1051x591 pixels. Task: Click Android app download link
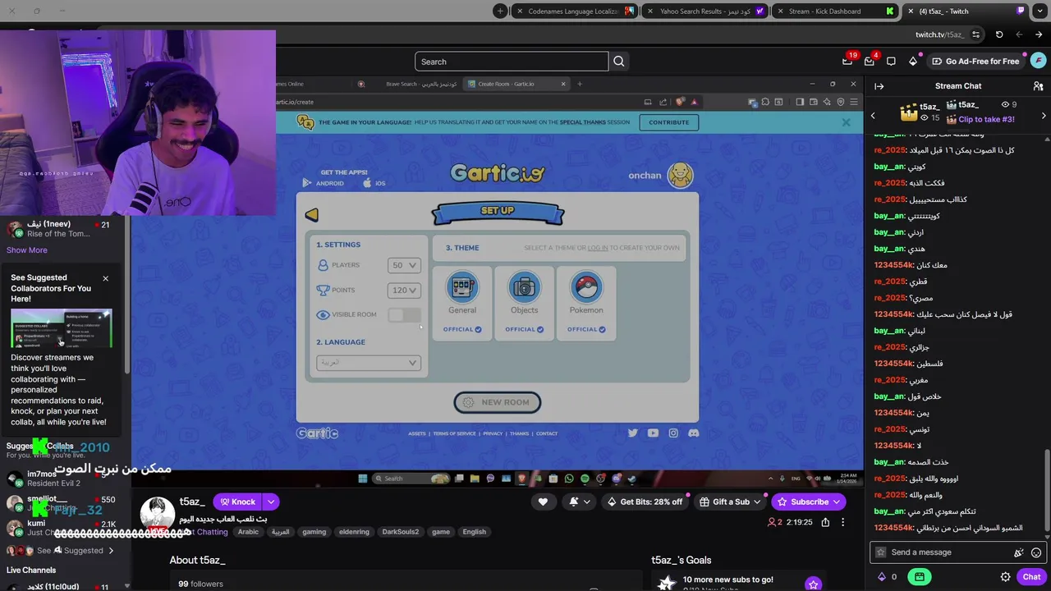pyautogui.click(x=324, y=183)
